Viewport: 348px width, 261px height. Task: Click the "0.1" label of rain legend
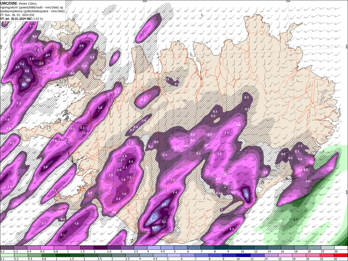point(2,259)
